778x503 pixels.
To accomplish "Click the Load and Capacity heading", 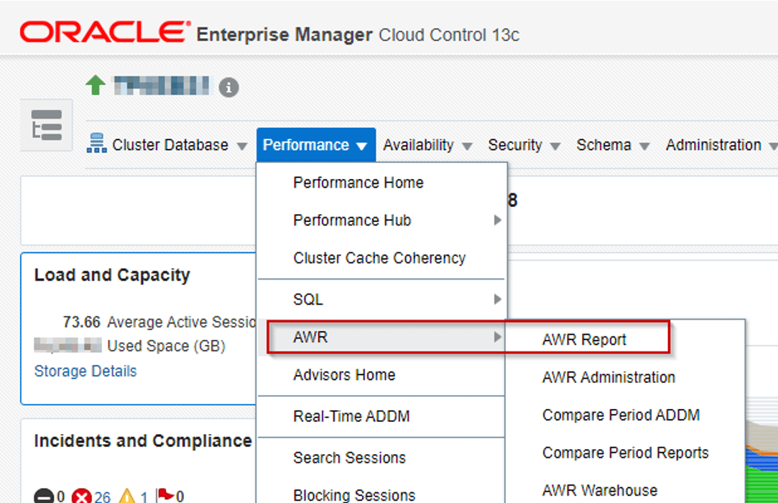I will [x=111, y=274].
